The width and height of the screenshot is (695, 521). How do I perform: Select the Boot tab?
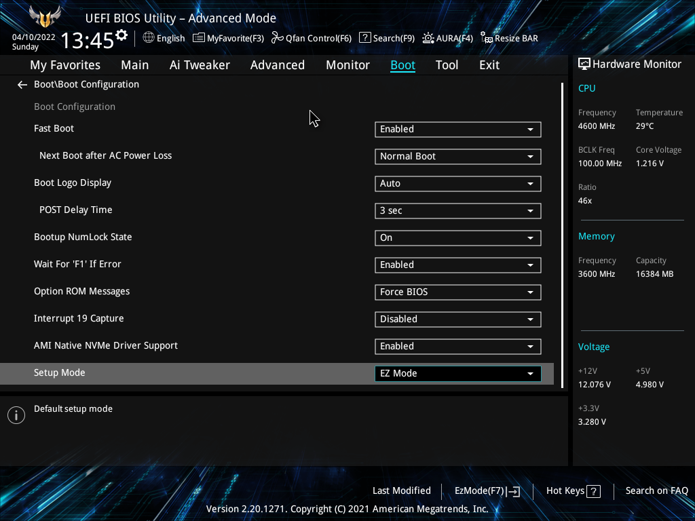click(x=403, y=65)
